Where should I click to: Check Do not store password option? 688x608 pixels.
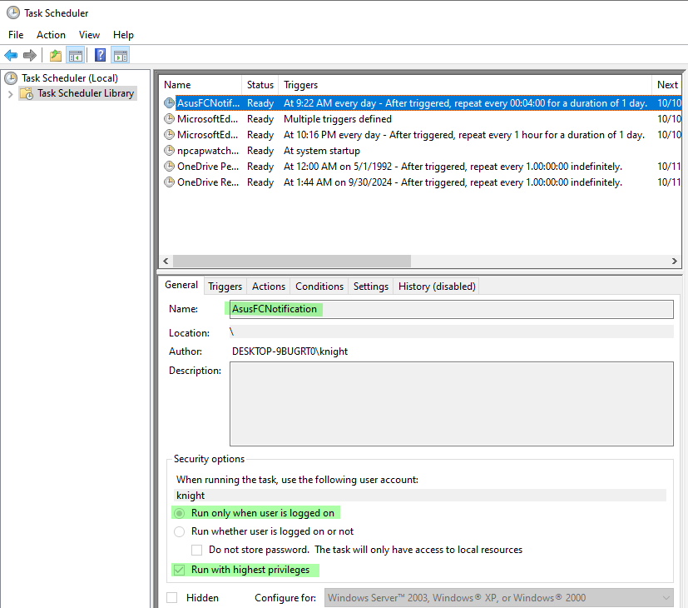tap(196, 550)
